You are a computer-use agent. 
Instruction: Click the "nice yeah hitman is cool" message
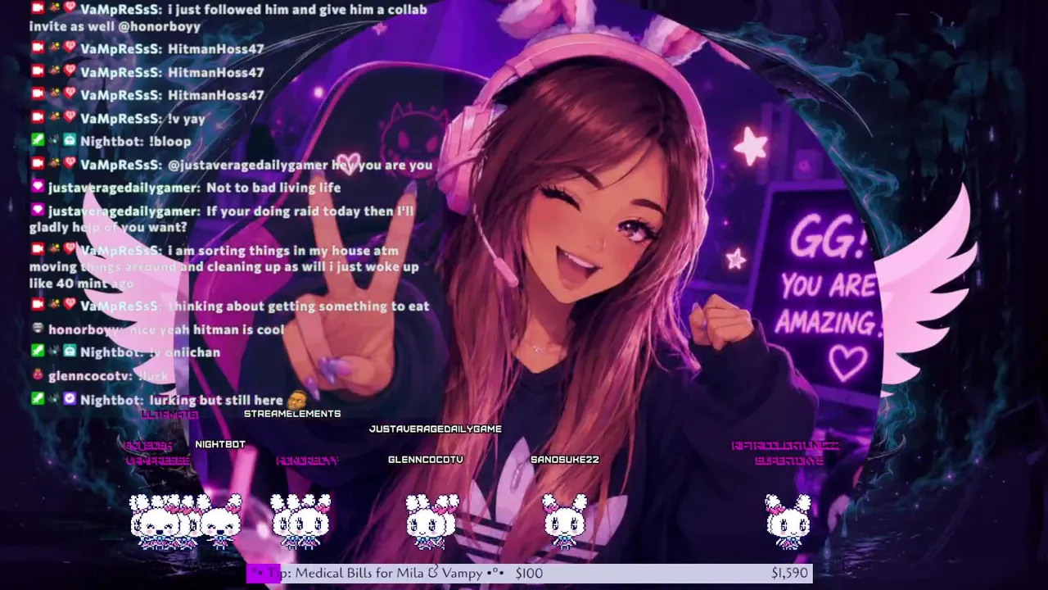click(208, 329)
